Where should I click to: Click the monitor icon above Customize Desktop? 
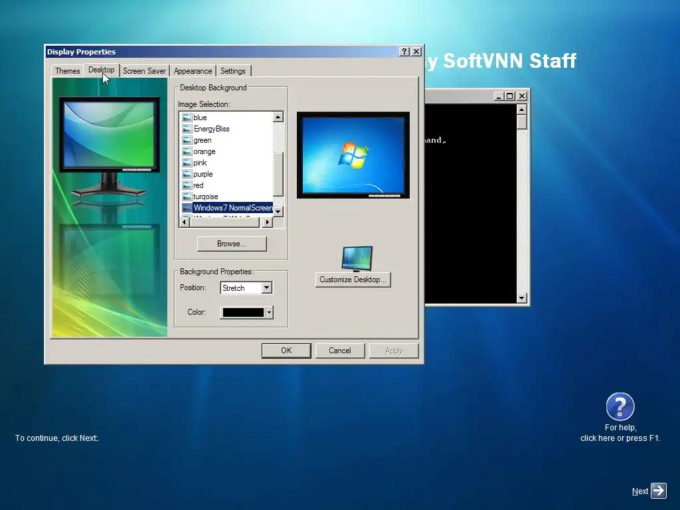(x=357, y=258)
